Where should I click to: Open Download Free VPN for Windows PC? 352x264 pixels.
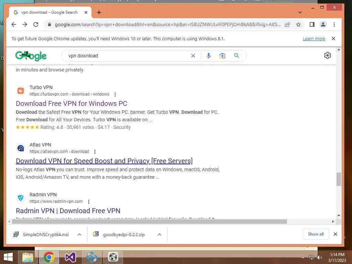(x=71, y=103)
